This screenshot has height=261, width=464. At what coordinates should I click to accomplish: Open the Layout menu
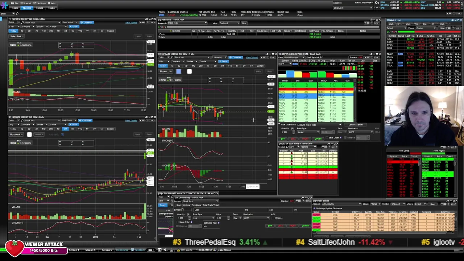(x=26, y=3)
